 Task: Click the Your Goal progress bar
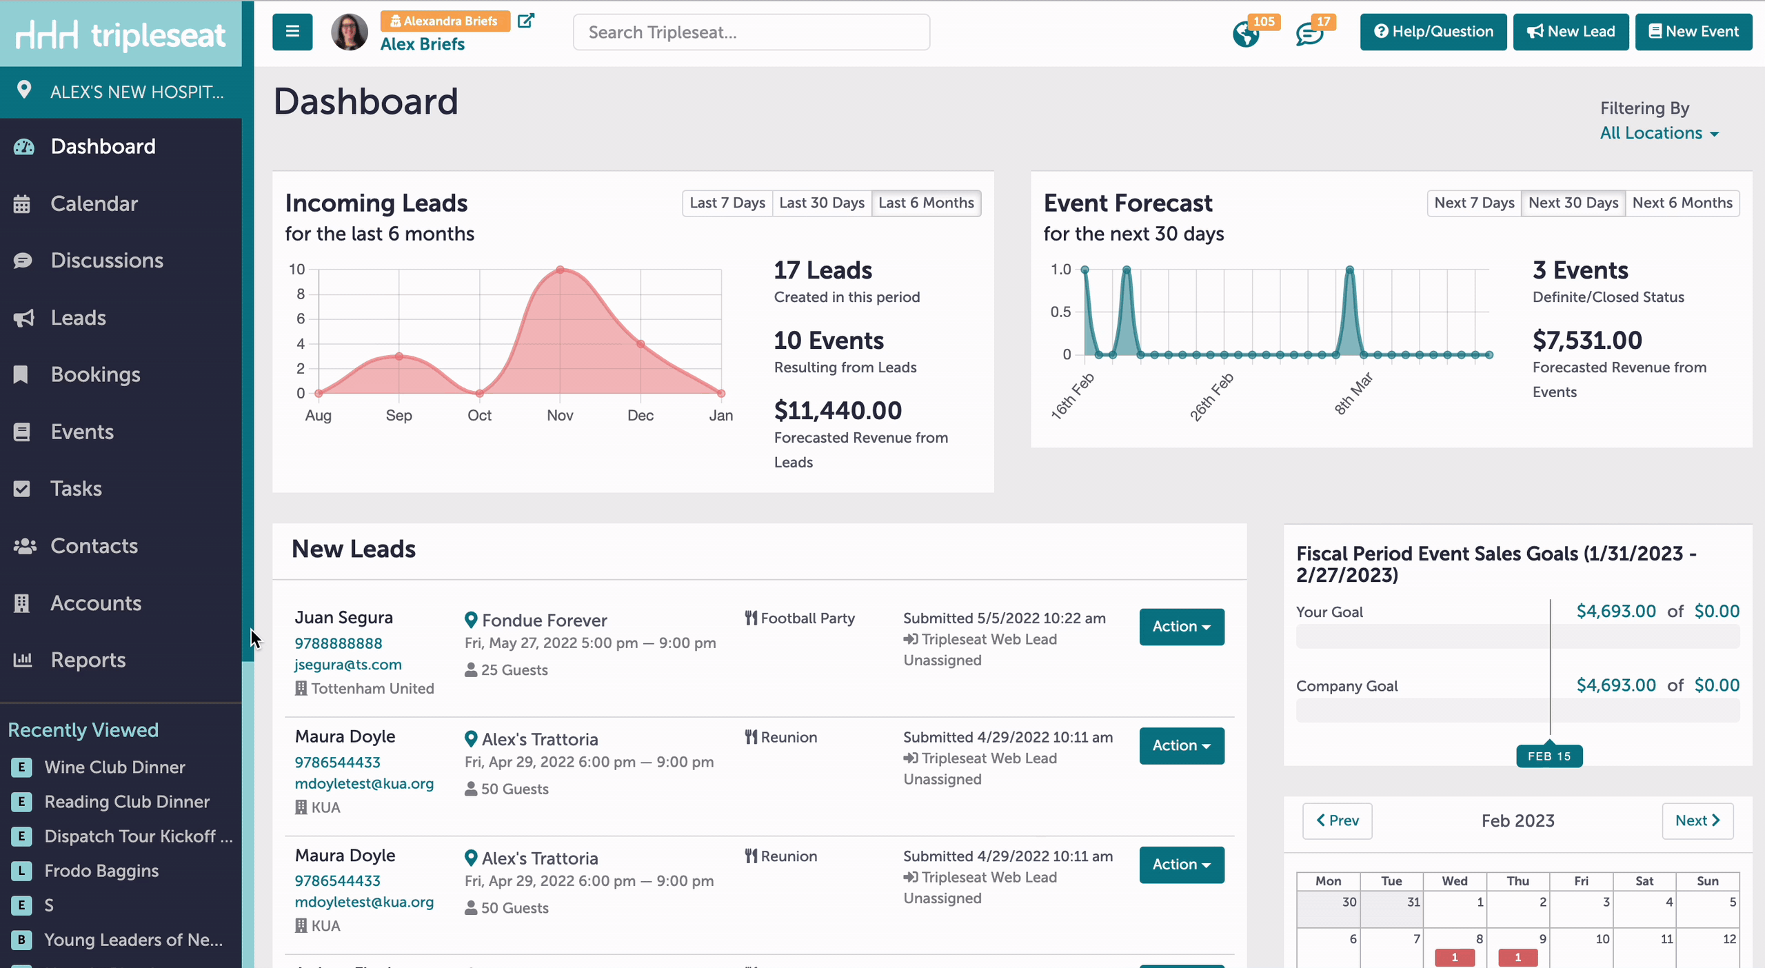coord(1517,636)
